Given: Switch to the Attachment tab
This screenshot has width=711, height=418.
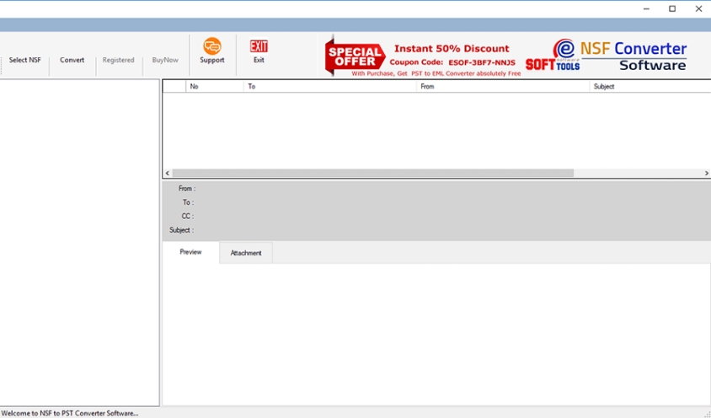Looking at the screenshot, I should pyautogui.click(x=246, y=253).
